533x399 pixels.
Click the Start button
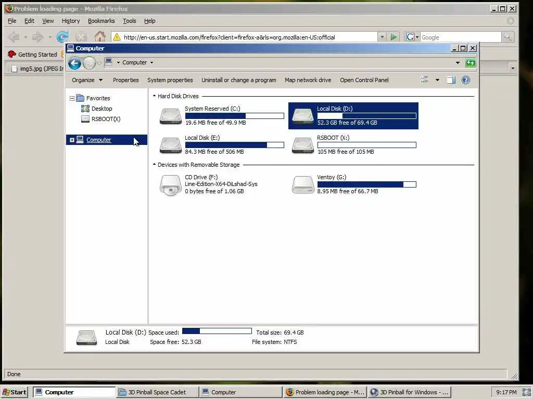click(x=15, y=392)
